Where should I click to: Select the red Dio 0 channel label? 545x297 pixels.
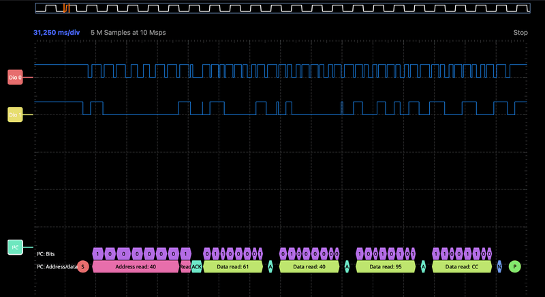[x=15, y=77]
